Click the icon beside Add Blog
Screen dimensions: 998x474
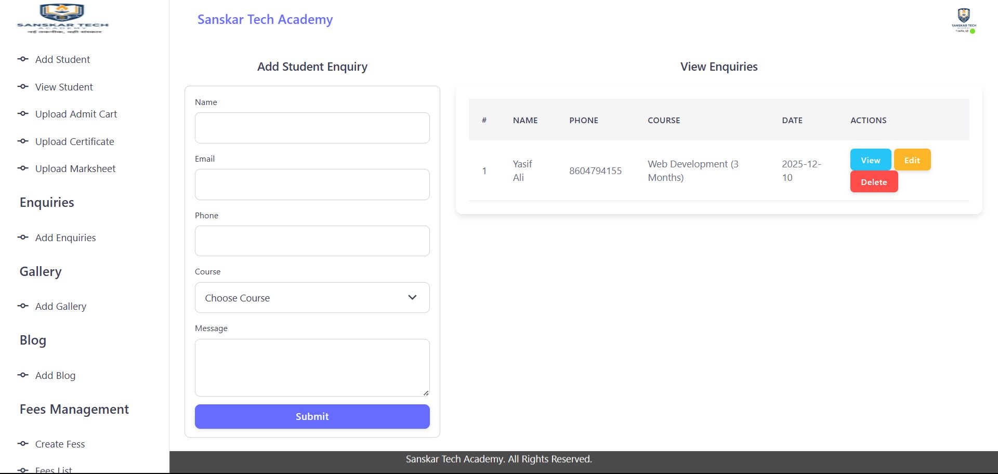point(23,375)
